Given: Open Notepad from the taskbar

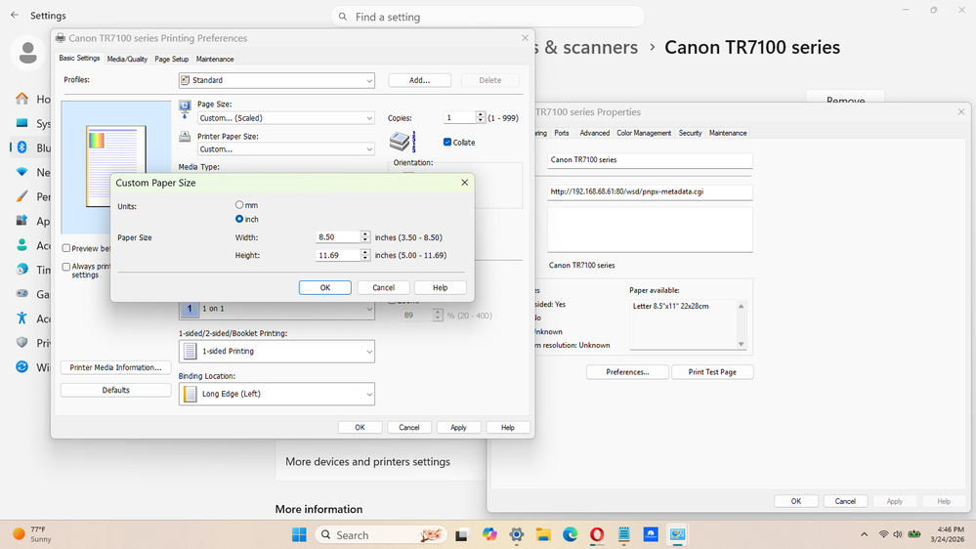Looking at the screenshot, I should [623, 534].
